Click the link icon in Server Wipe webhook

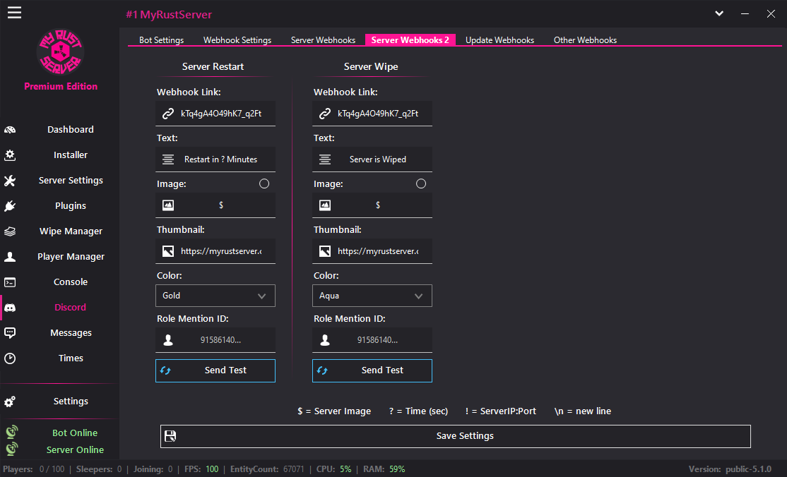(325, 114)
